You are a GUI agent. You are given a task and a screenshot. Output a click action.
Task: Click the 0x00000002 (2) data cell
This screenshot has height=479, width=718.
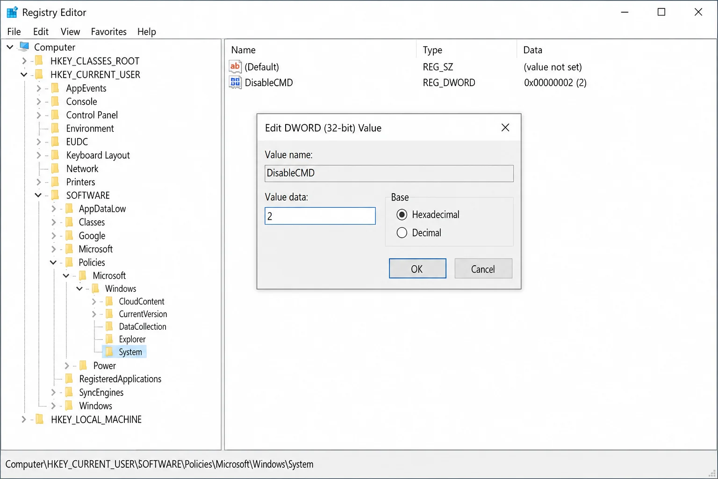[555, 83]
